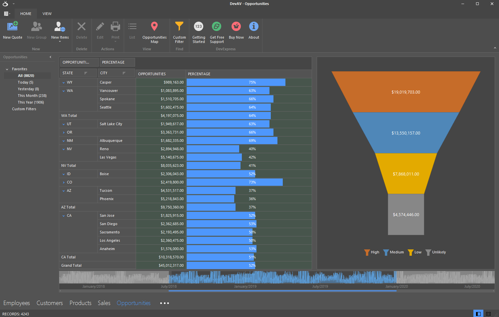Screen dimensions: 499x317
Task: Click the orange funnel segment $19,019,703.00
Action: (x=406, y=92)
